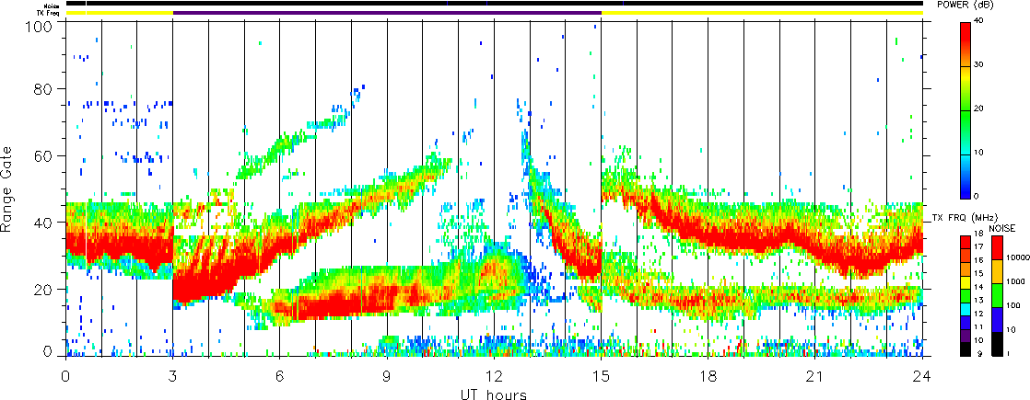The image size is (1030, 400).
Task: Click the 100 label on Noise legend
Action: pyautogui.click(x=1015, y=305)
